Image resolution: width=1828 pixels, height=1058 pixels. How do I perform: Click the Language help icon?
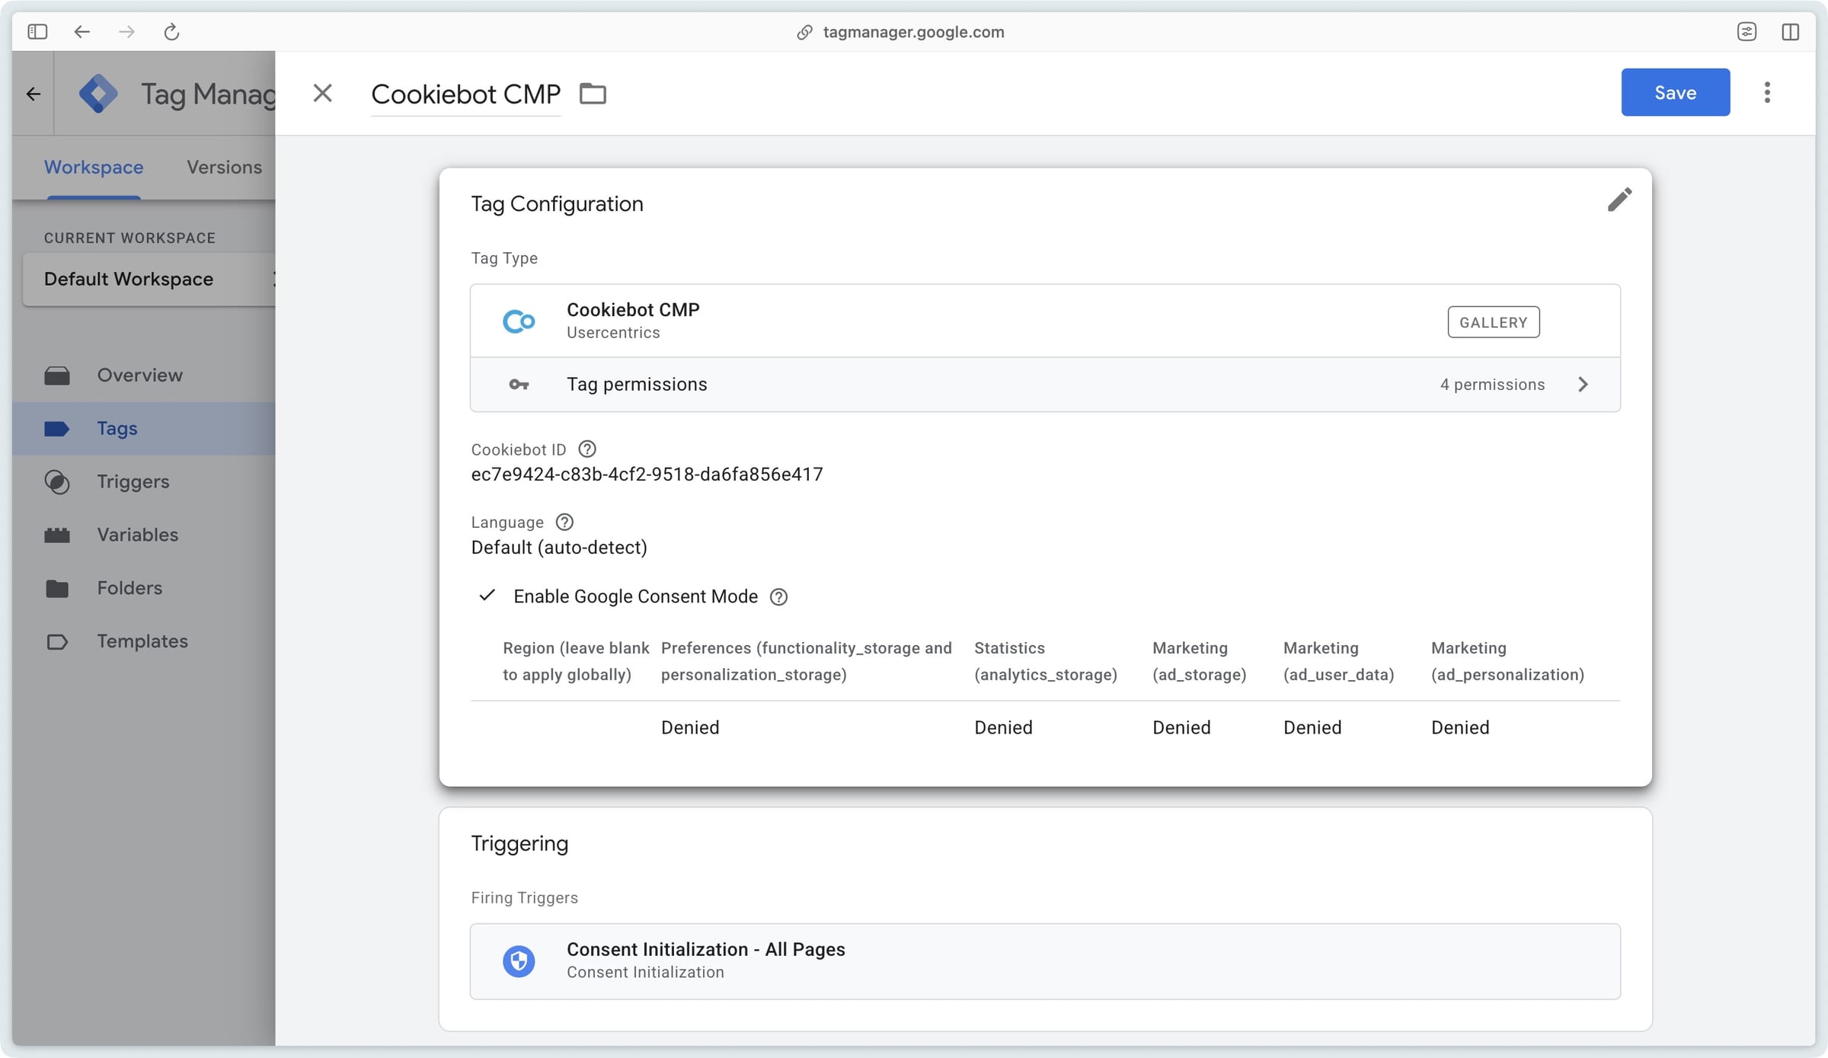pos(564,522)
